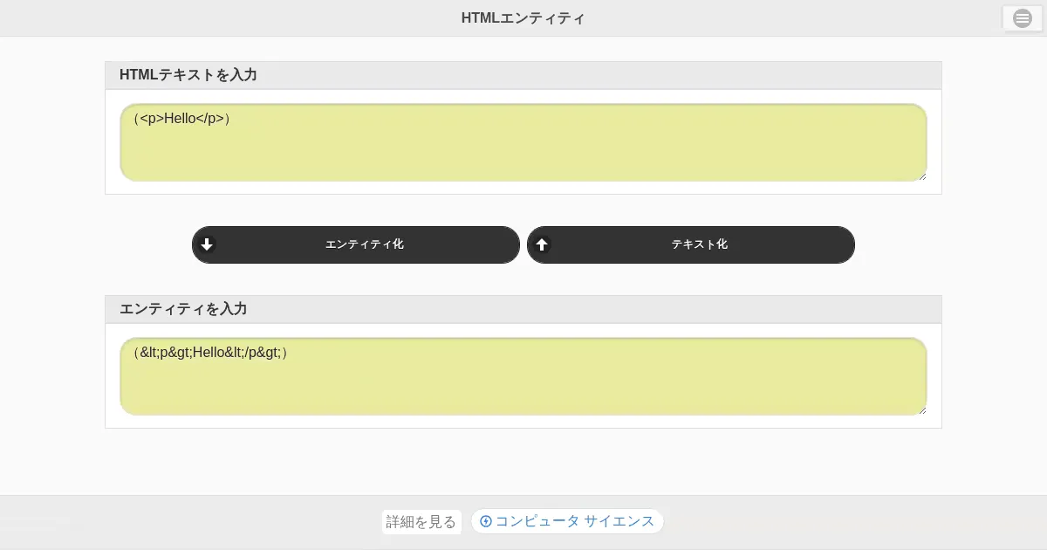Screen dimensions: 1047x550
Task: Click the word Hello in the lower text box
Action: [x=209, y=353]
